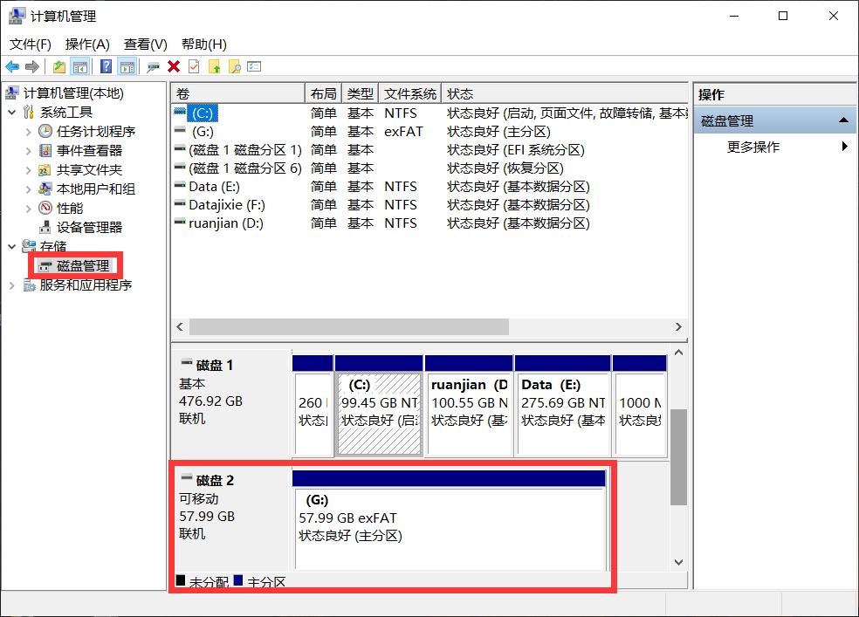Viewport: 859px width, 617px height.
Task: Open the 文件(F) menu
Action: pos(31,45)
